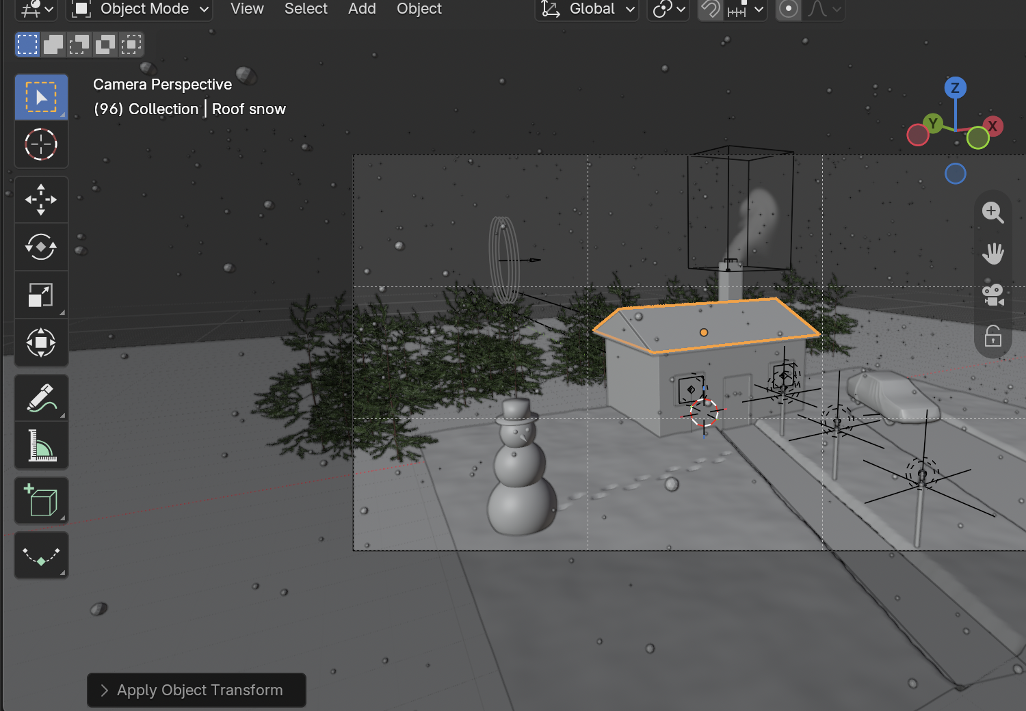This screenshot has width=1026, height=711.
Task: Toggle camera view with camera icon
Action: (x=992, y=295)
